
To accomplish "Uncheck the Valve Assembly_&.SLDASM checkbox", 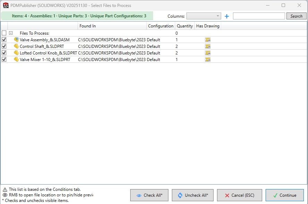I will tap(4, 40).
